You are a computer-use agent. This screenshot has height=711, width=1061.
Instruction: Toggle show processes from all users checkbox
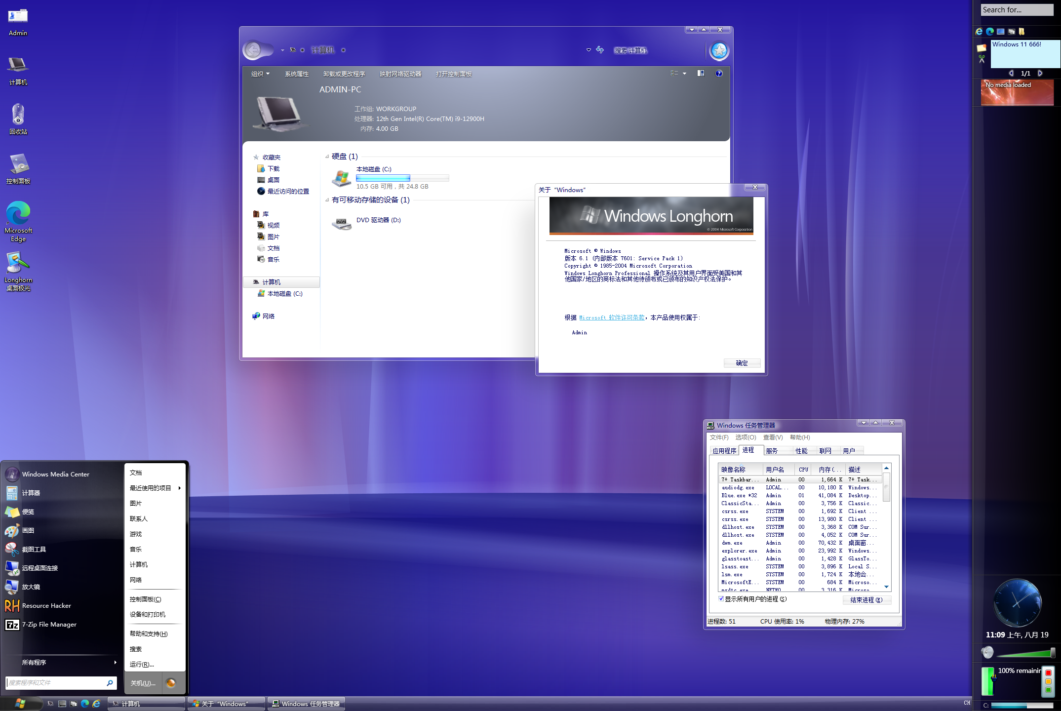(x=721, y=599)
